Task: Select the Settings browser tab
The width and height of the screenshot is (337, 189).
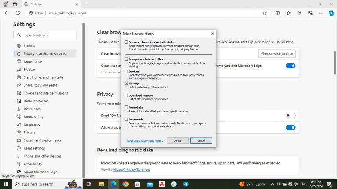Action: click(51, 4)
